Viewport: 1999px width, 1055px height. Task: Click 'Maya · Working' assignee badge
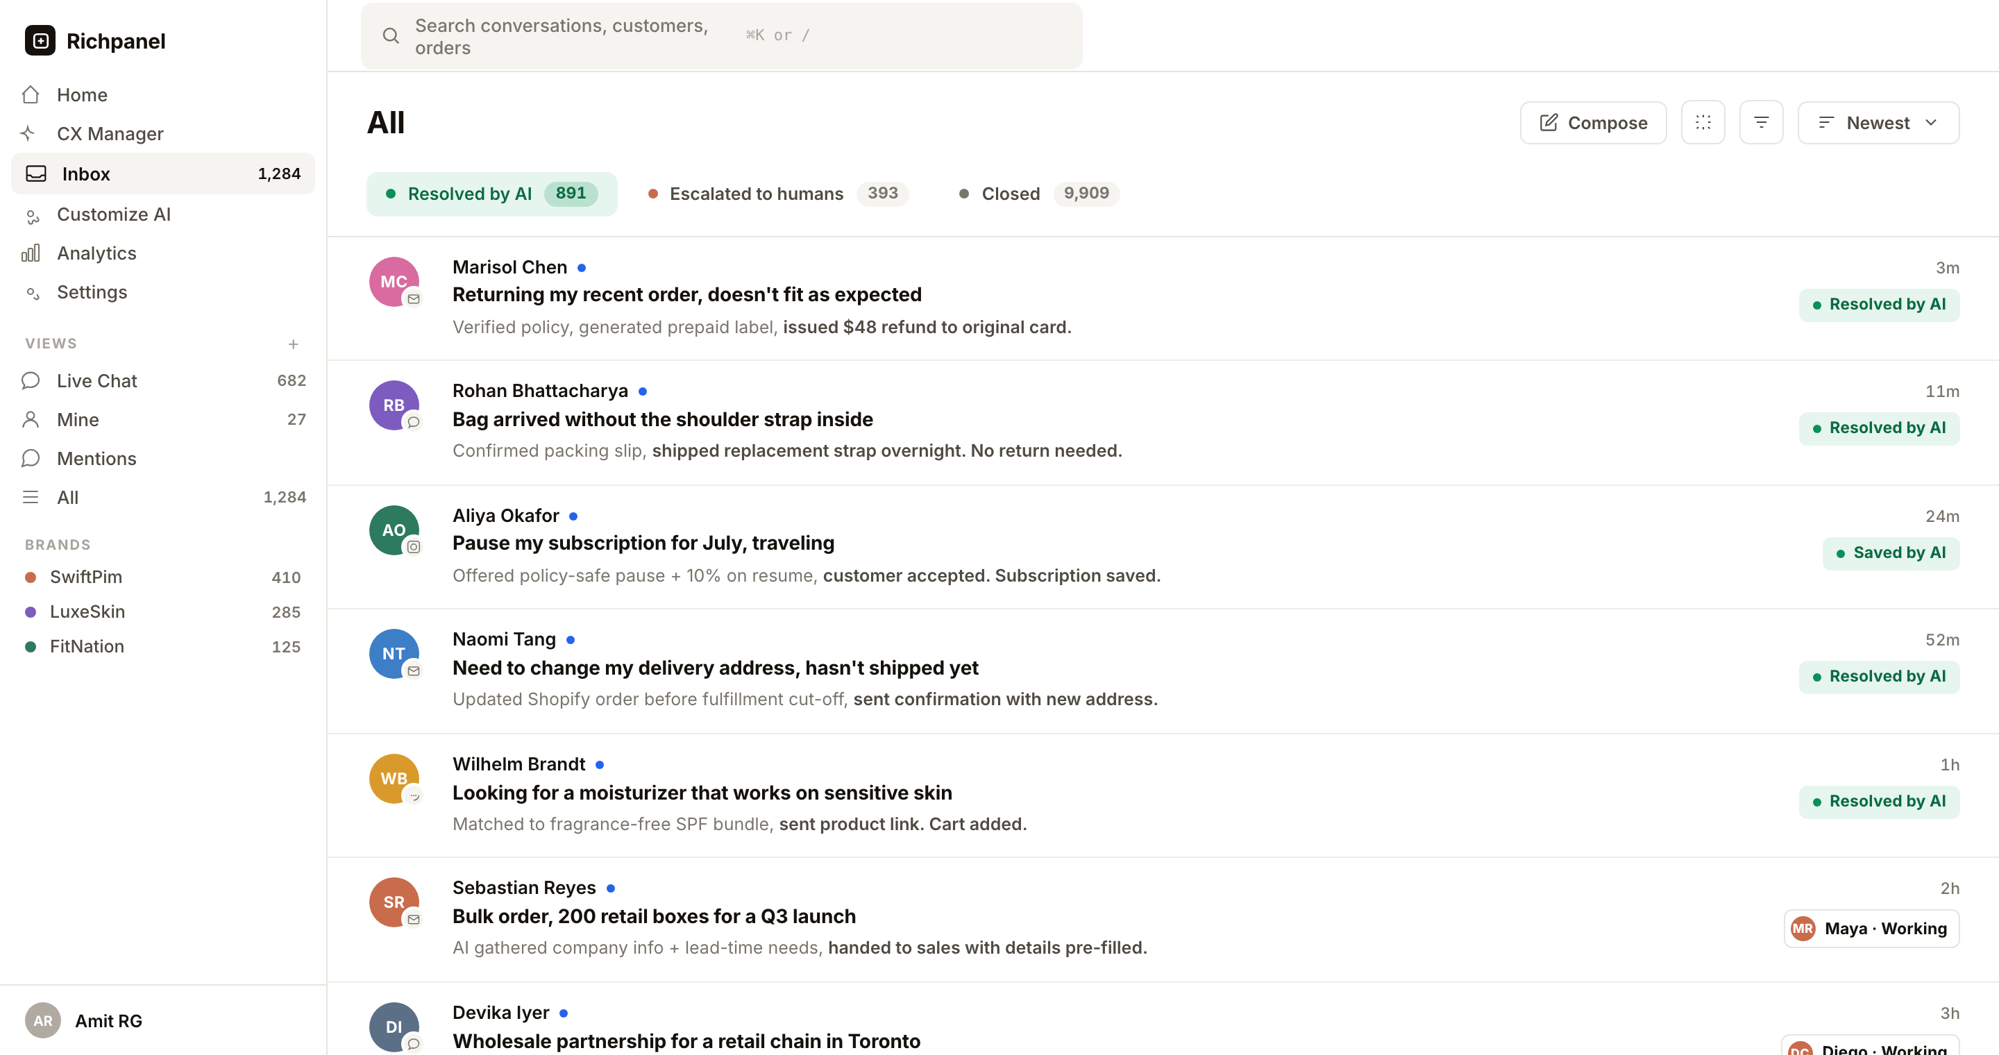tap(1871, 929)
